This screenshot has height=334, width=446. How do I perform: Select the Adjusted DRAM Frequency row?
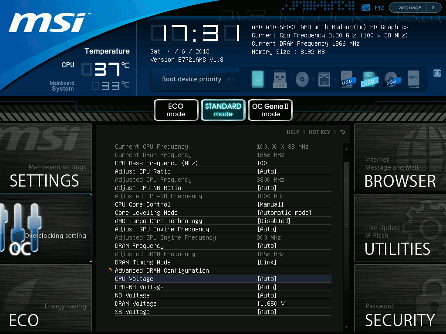[223, 254]
